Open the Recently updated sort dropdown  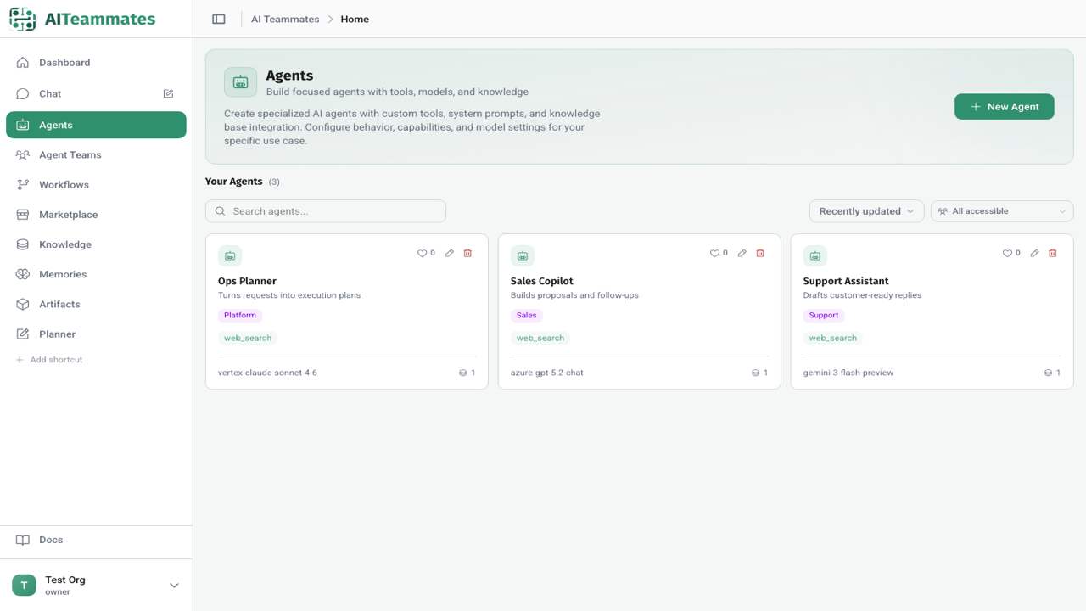(x=866, y=211)
